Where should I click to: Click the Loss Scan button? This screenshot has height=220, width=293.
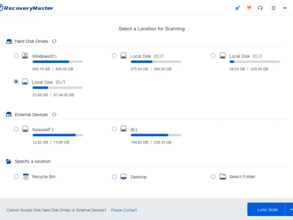click(267, 209)
